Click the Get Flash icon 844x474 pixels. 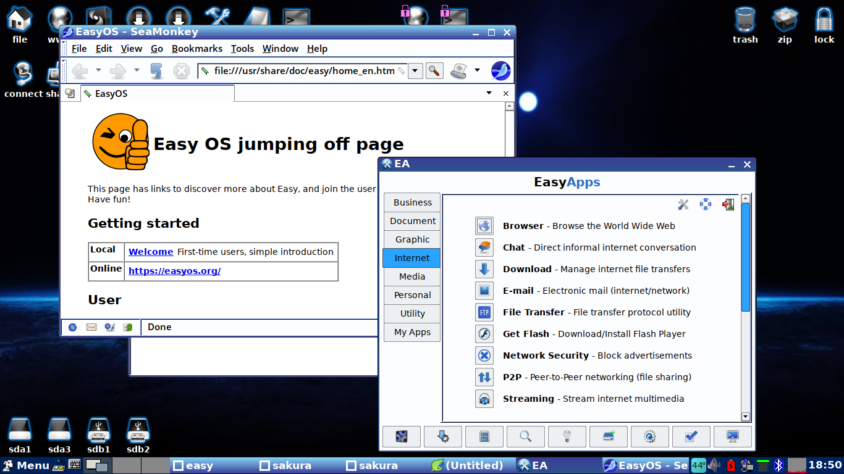[x=484, y=334]
